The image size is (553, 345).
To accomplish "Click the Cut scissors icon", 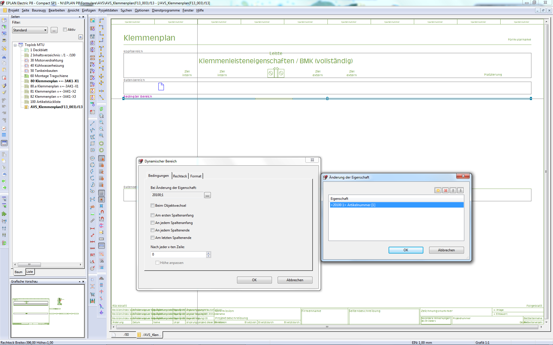I will point(4,57).
